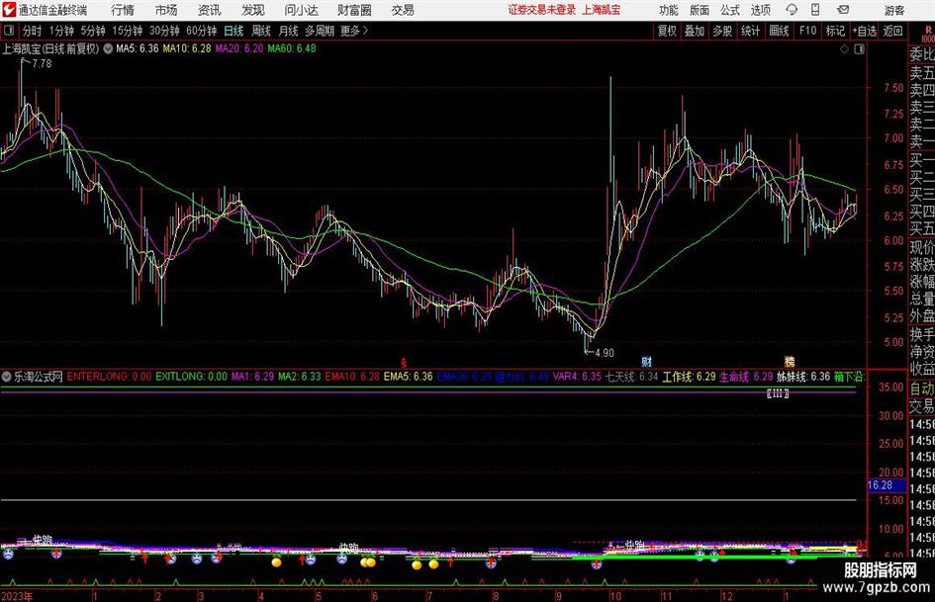
Task: Click the orange 榜 event marker on chart
Action: coord(789,362)
